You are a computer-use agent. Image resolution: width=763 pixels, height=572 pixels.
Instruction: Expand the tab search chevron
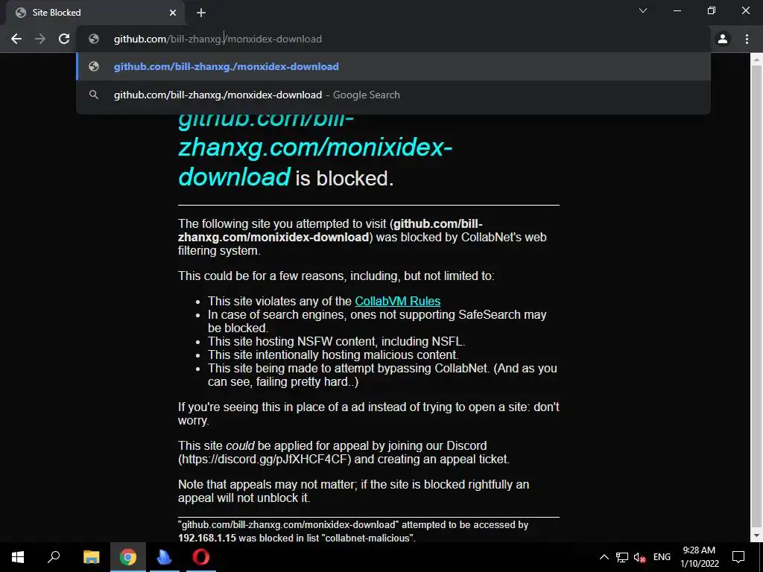[x=643, y=10]
